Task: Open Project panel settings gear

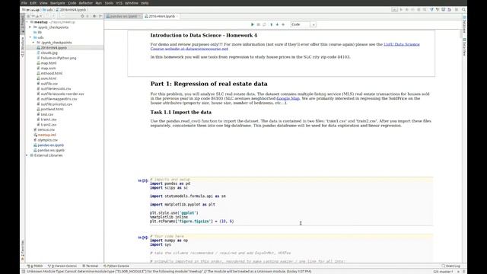Action: 94,16
